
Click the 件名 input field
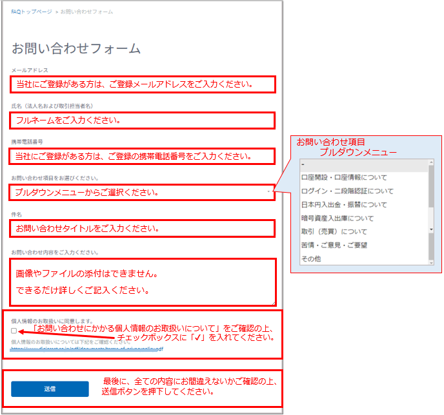pos(142,228)
